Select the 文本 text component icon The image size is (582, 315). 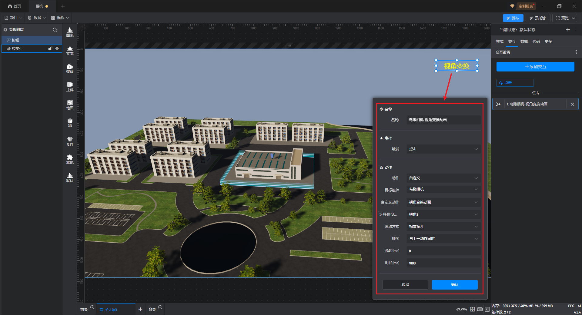pyautogui.click(x=70, y=50)
